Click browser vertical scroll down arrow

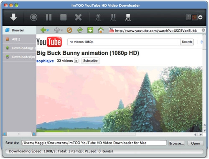click(x=204, y=131)
